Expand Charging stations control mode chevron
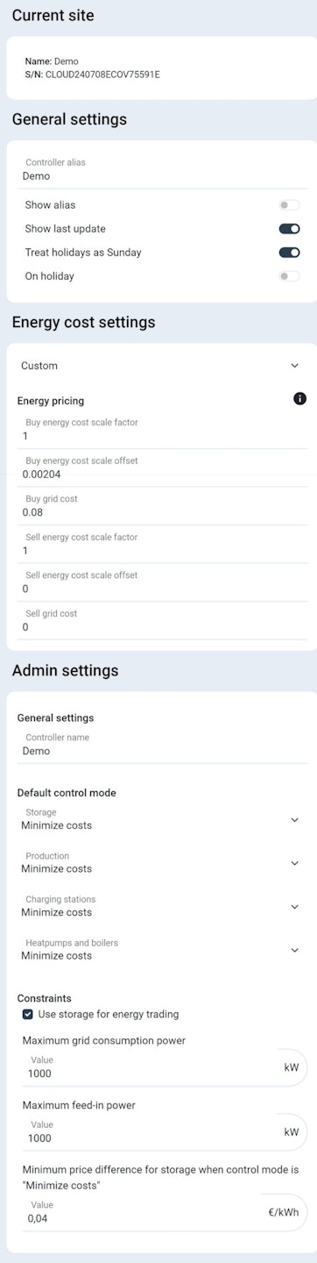The height and width of the screenshot is (1263, 317). pyautogui.click(x=294, y=907)
